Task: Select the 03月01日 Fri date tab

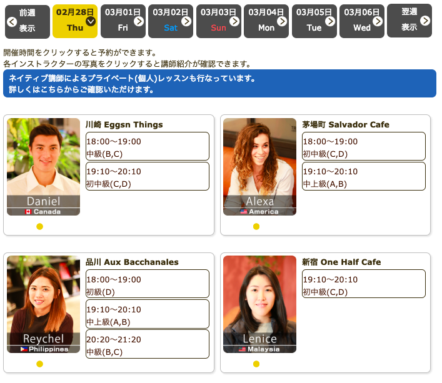Action: [x=123, y=21]
